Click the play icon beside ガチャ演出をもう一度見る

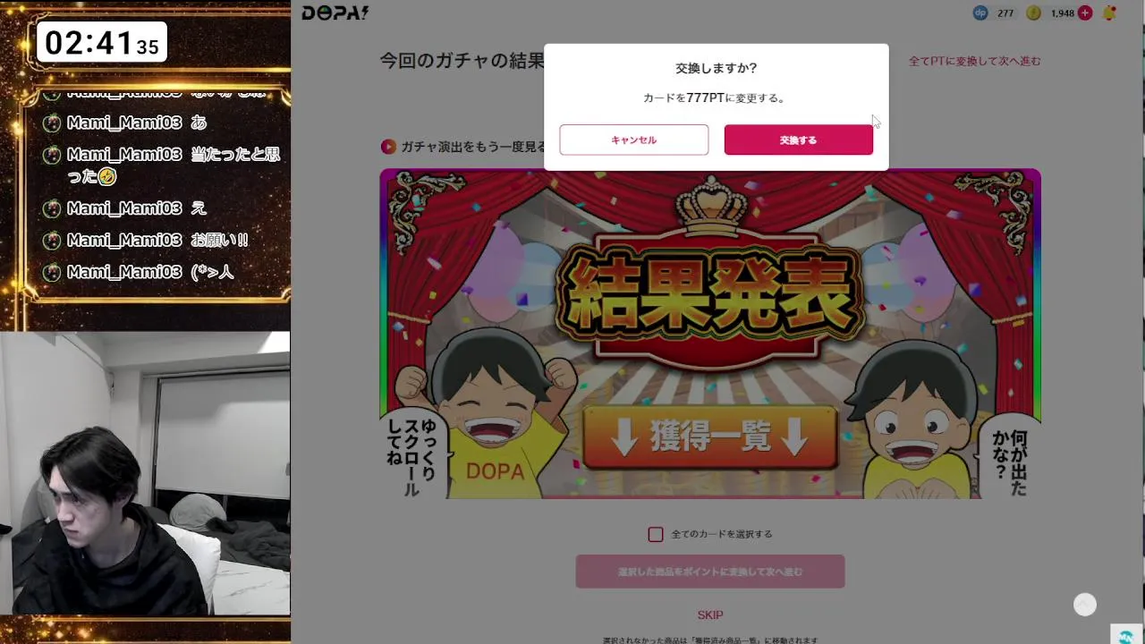click(x=388, y=147)
